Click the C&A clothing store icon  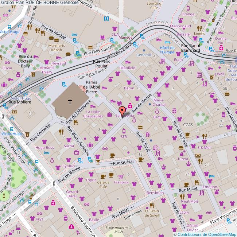[x=115, y=29]
